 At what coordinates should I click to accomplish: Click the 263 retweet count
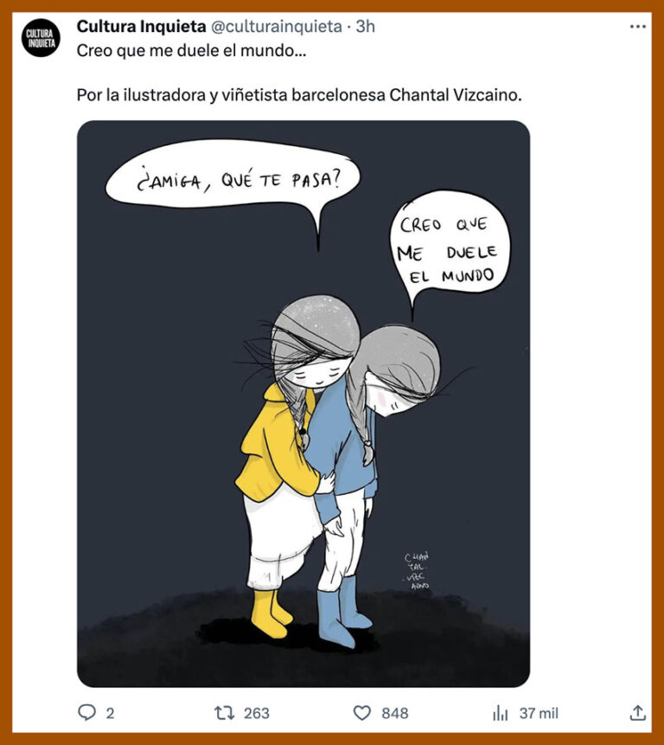[x=256, y=713]
